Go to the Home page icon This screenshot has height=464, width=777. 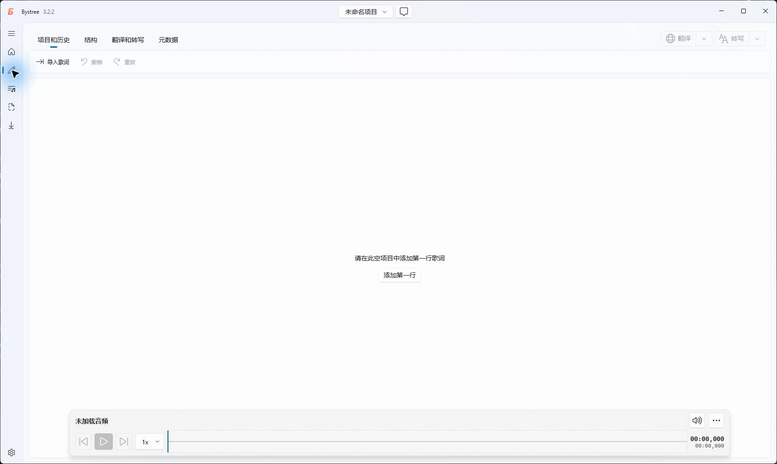pyautogui.click(x=11, y=52)
